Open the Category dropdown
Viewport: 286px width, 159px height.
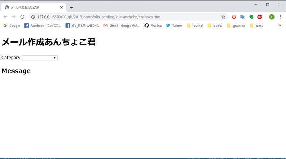pos(40,58)
